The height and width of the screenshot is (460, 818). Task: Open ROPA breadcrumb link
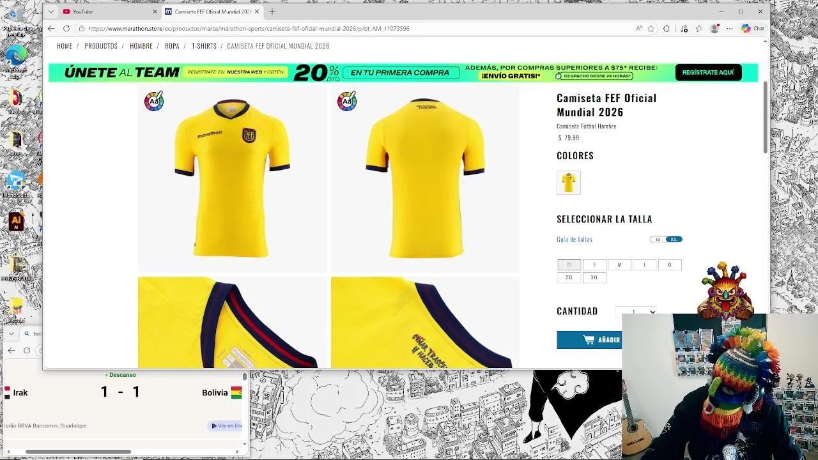click(x=172, y=46)
